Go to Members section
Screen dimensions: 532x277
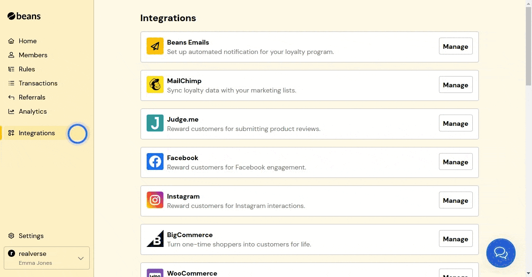point(33,55)
